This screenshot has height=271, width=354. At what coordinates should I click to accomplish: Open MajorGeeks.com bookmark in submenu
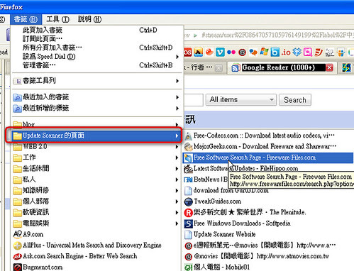pos(269,147)
